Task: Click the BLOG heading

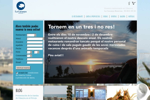Action: pyautogui.click(x=19, y=90)
